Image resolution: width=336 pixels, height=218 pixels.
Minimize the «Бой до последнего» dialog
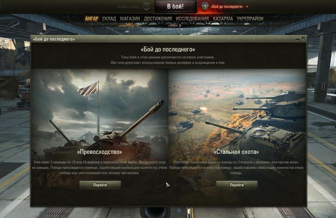pos(297,39)
